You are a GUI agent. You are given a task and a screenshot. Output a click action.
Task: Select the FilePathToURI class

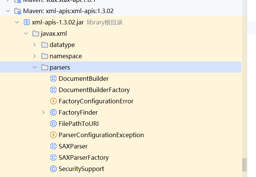click(x=79, y=124)
